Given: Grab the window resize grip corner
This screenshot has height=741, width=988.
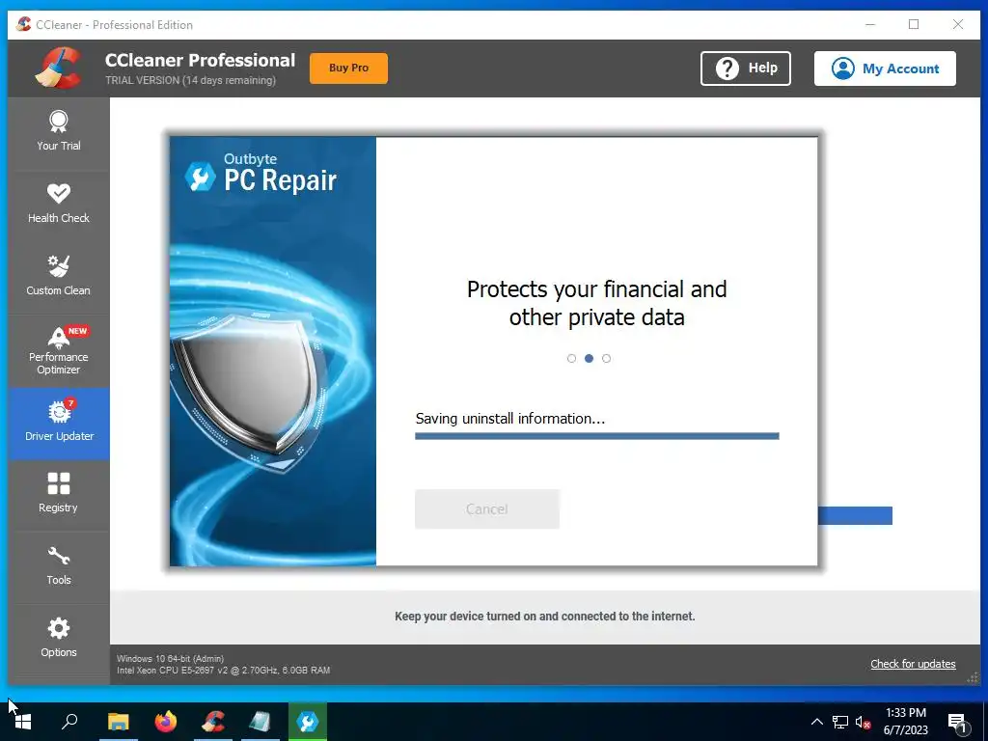Looking at the screenshot, I should point(974,678).
